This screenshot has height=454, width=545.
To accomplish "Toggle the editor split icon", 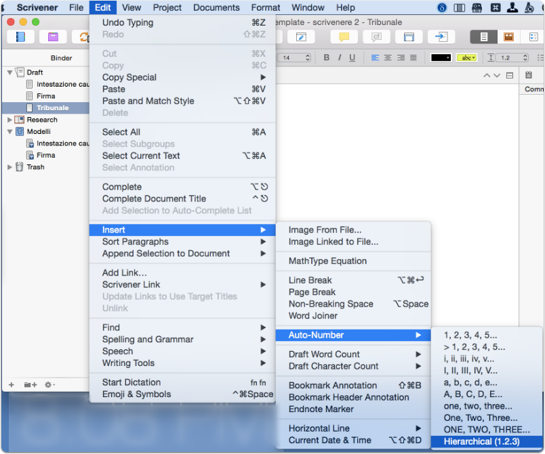I will point(510,75).
